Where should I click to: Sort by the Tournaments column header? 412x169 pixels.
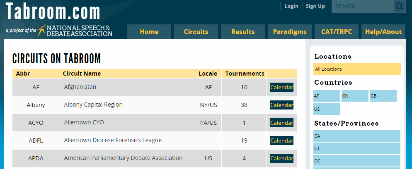point(245,74)
